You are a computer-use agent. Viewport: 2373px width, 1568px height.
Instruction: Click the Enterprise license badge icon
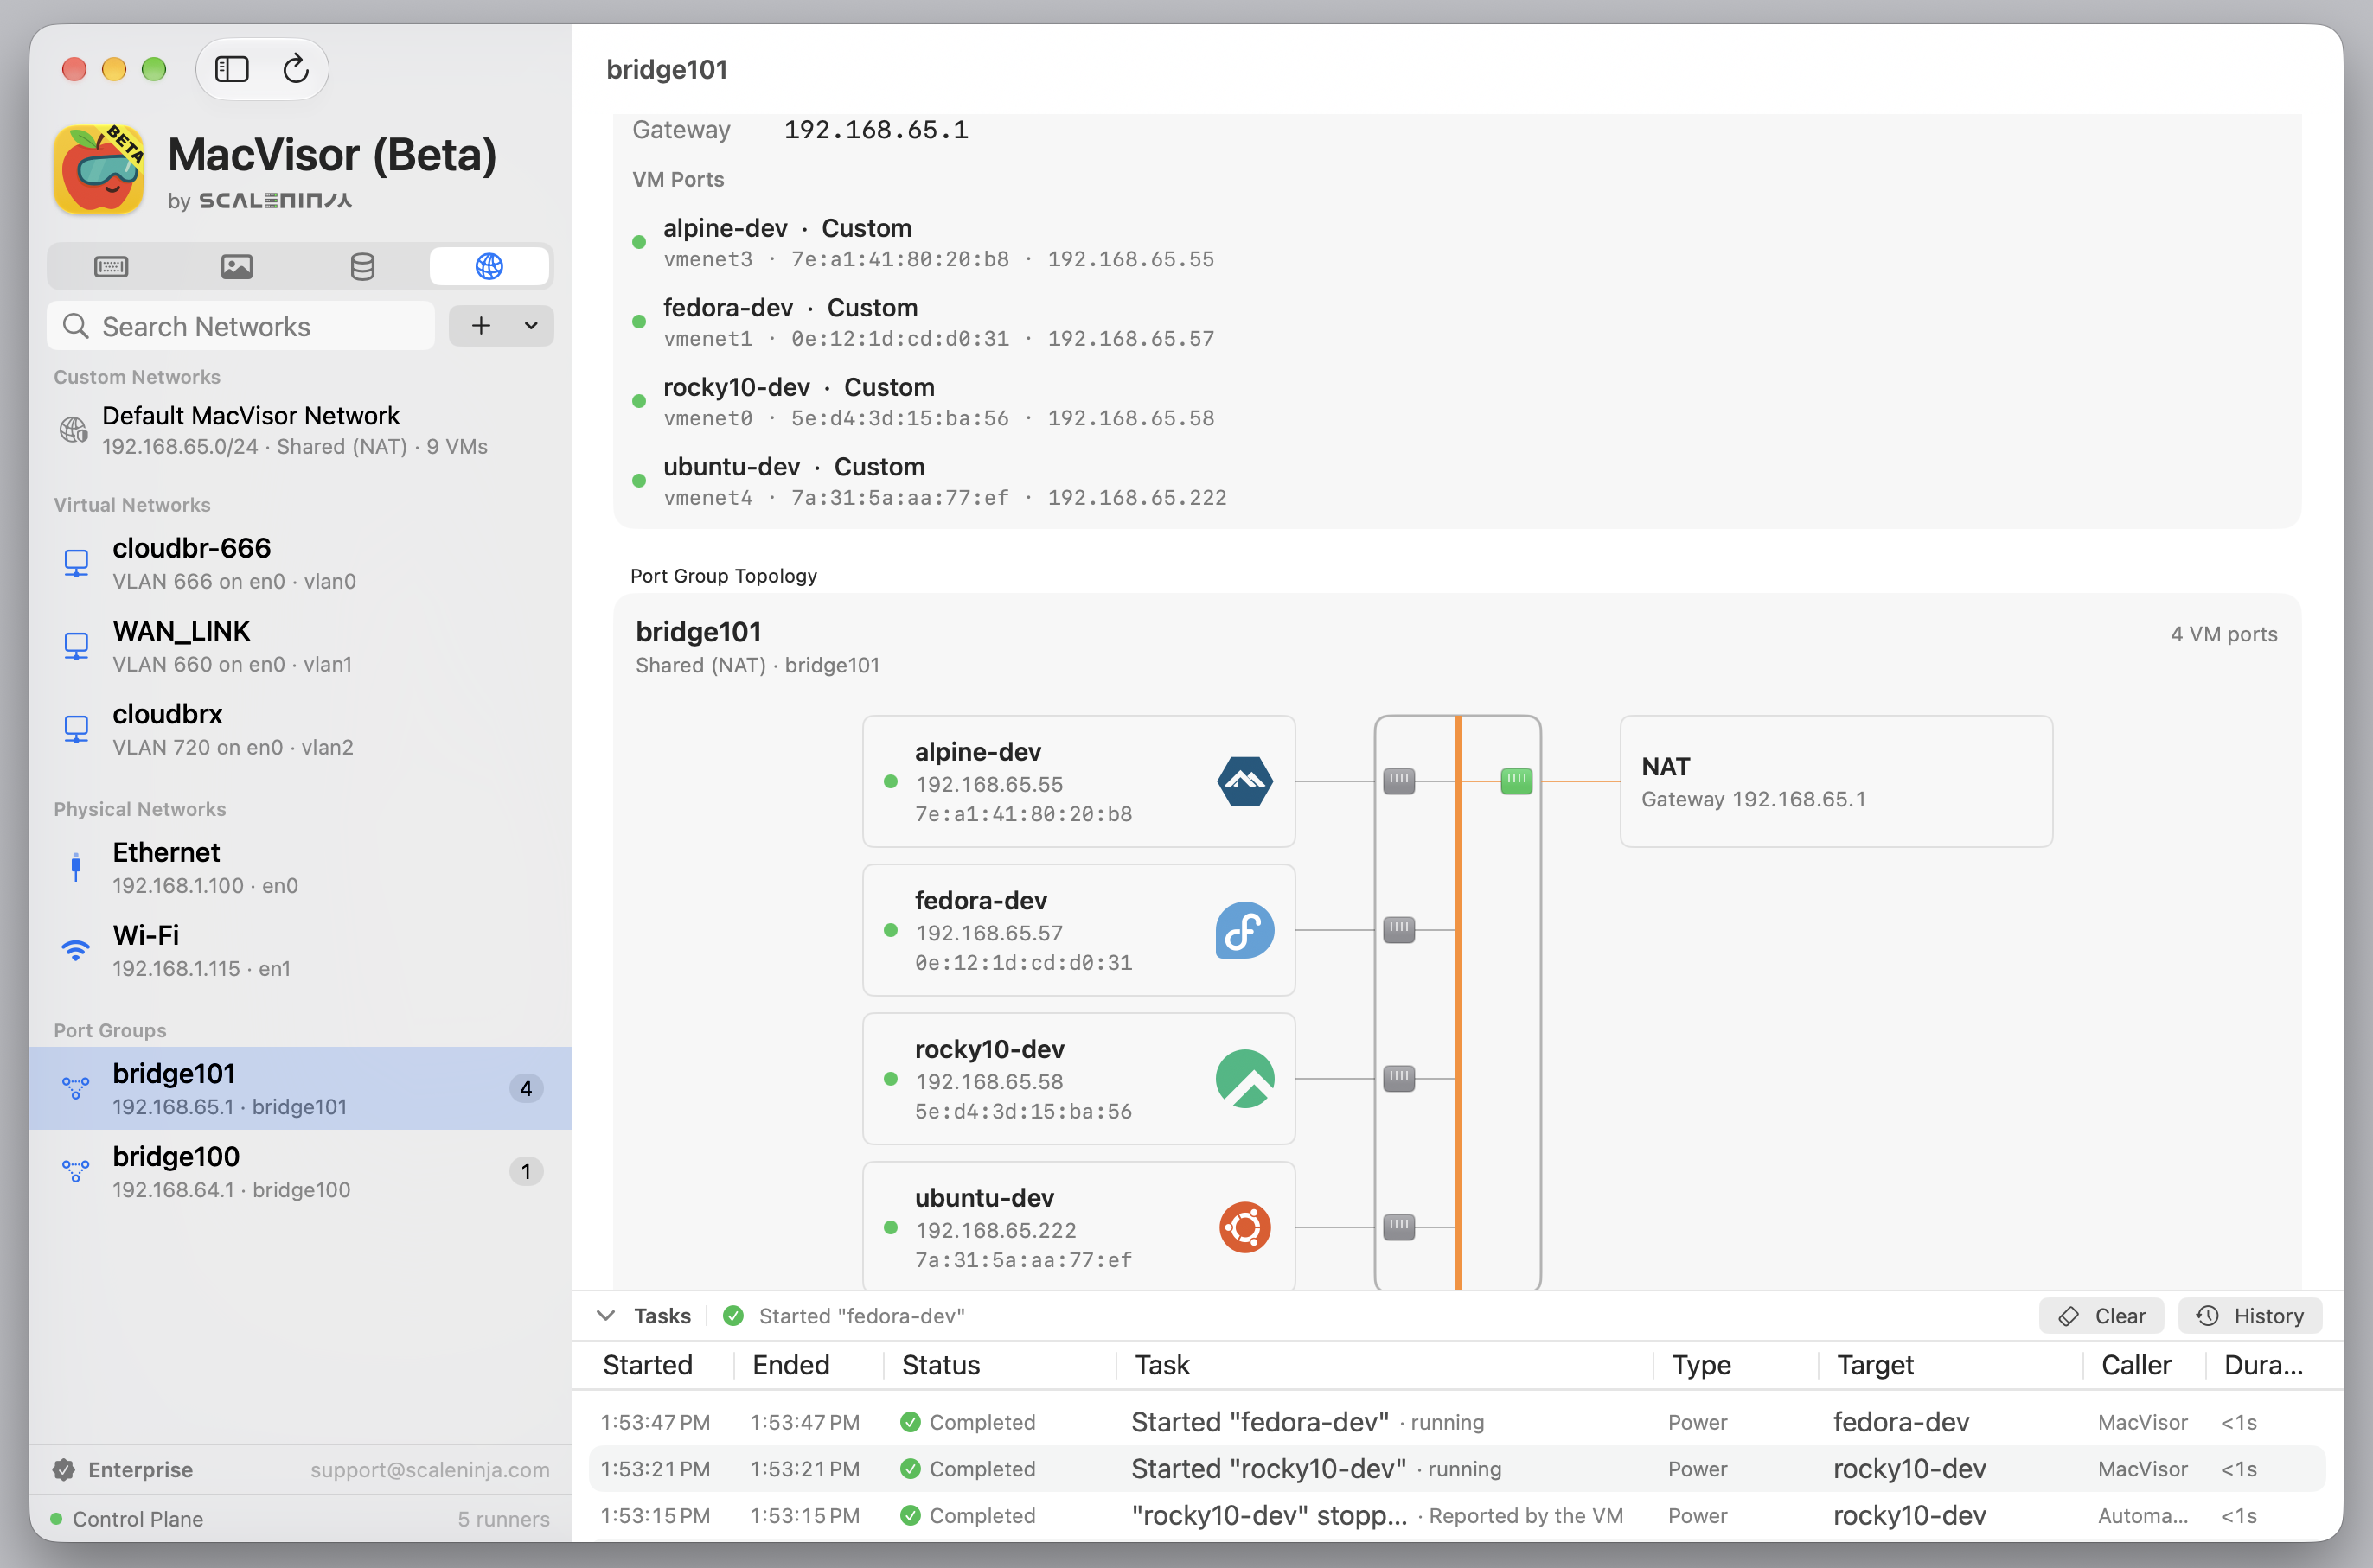[64, 1470]
